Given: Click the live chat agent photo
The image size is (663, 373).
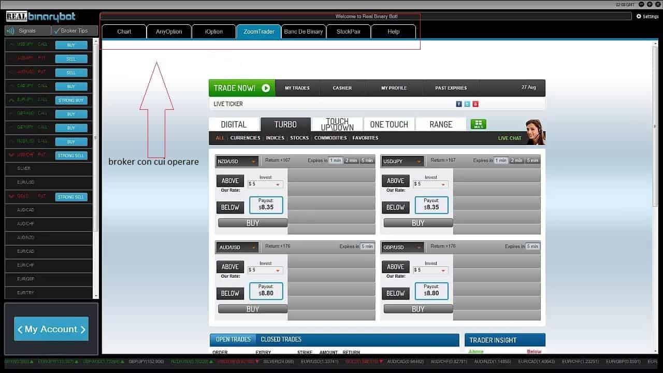Looking at the screenshot, I should pos(535,132).
